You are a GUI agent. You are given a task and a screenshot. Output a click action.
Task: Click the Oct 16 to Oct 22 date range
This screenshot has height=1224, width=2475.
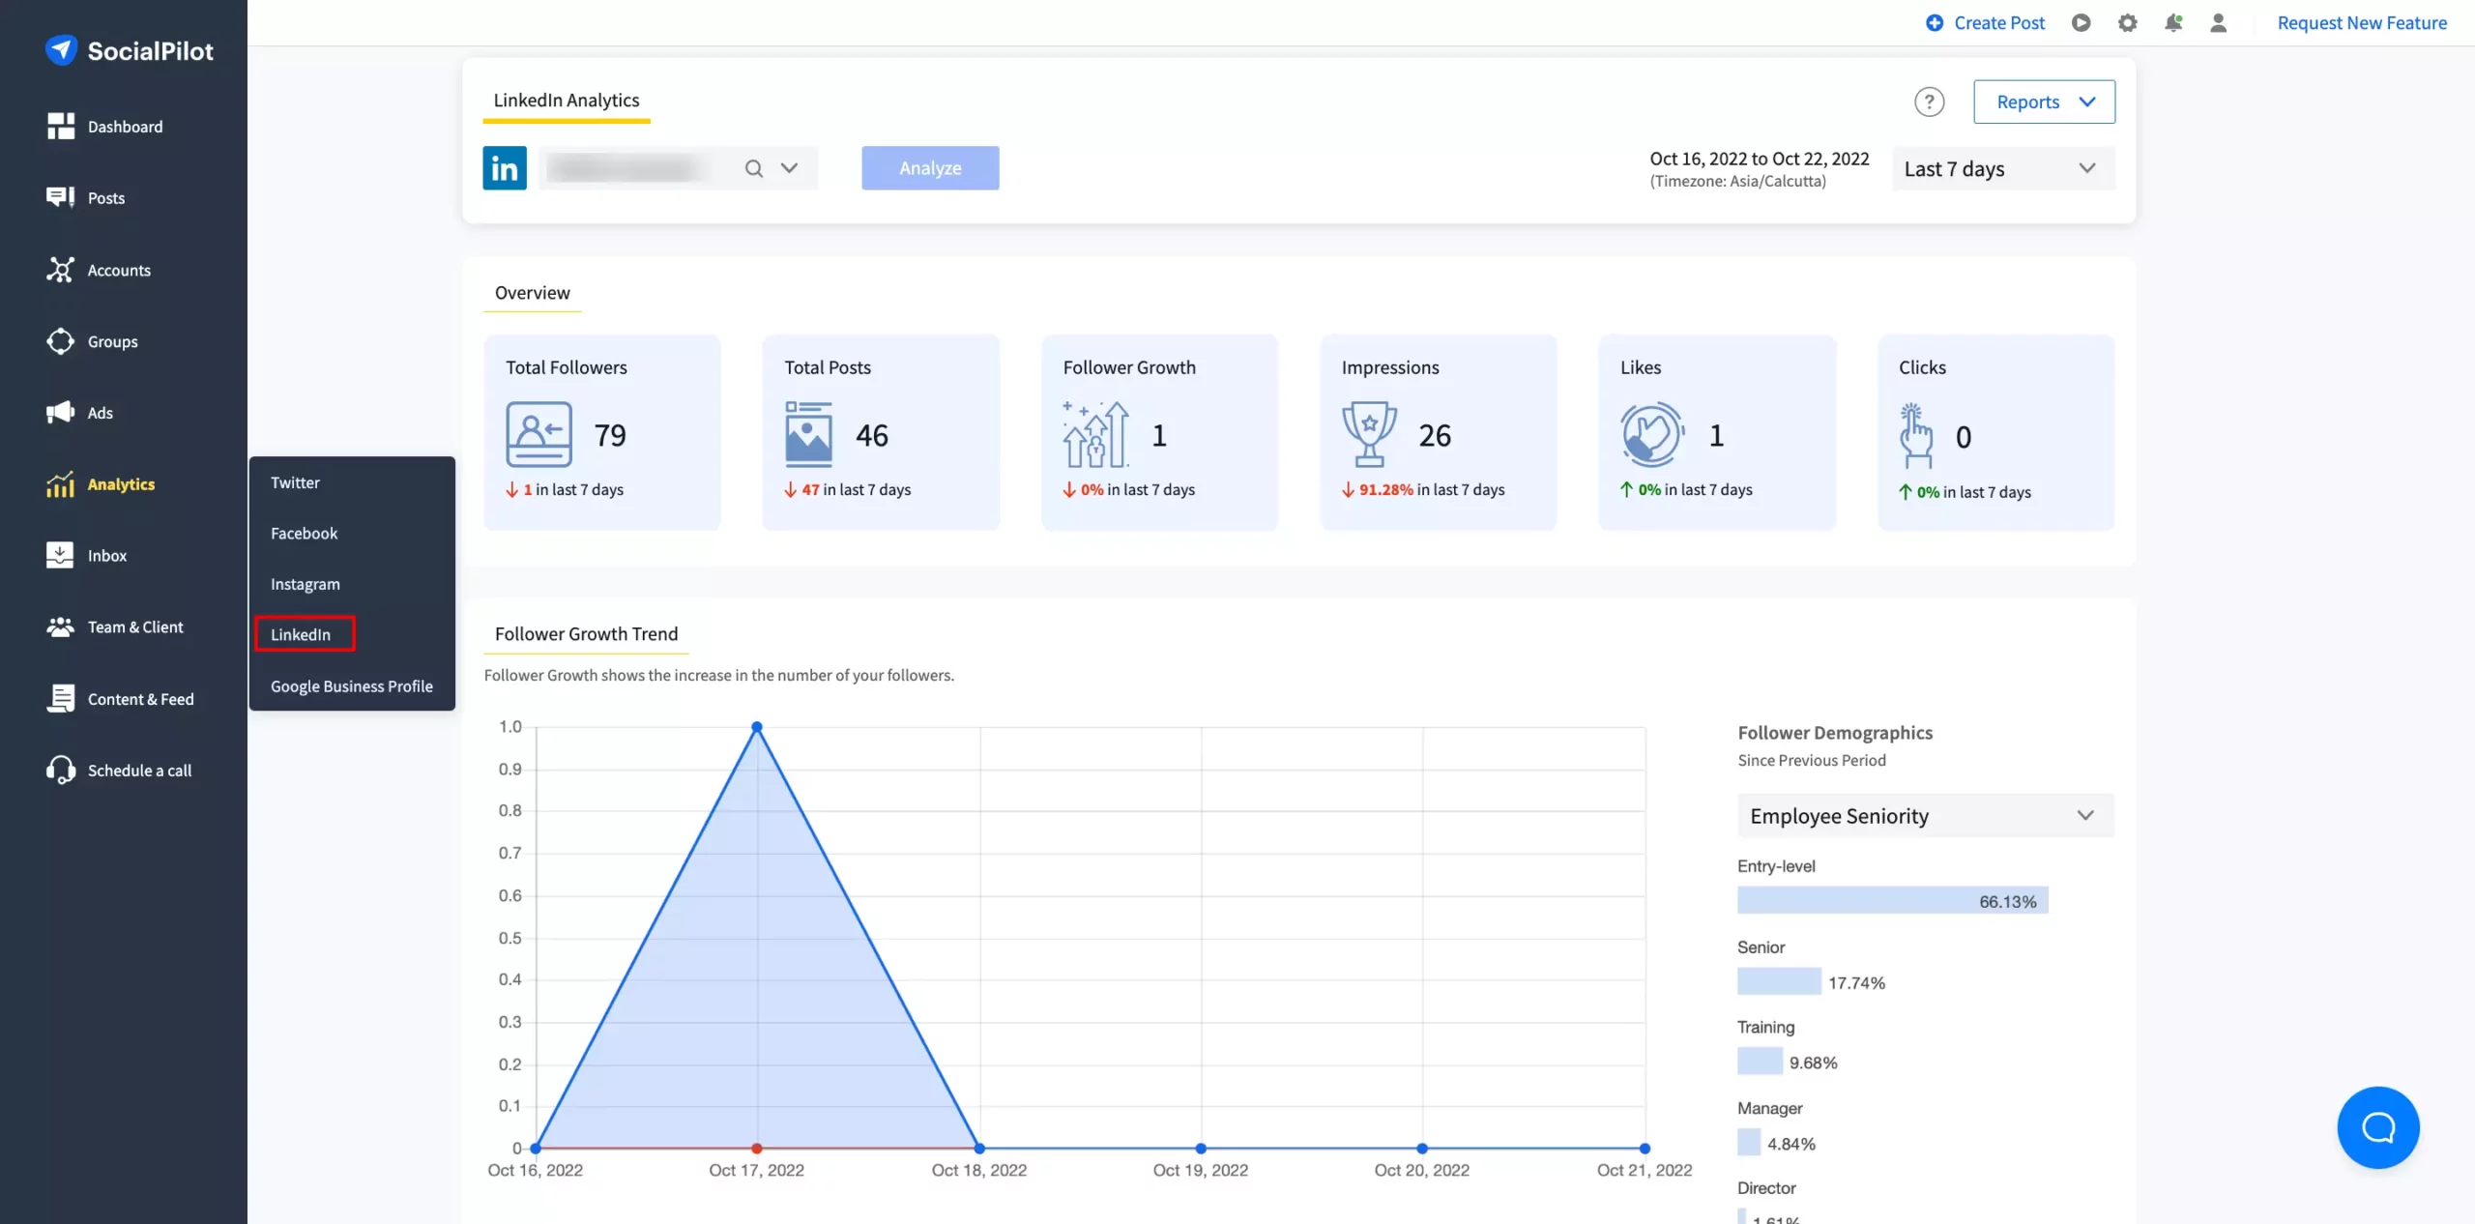click(1759, 159)
